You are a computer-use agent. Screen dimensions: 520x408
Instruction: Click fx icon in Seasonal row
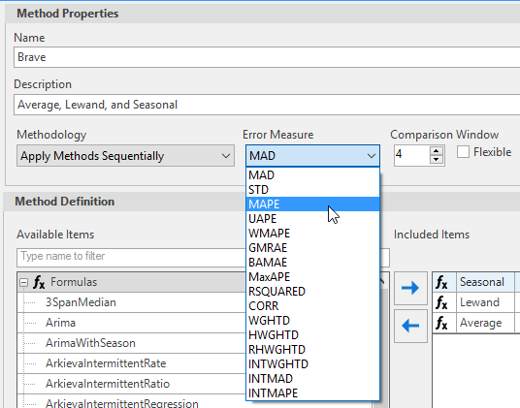pos(441,282)
